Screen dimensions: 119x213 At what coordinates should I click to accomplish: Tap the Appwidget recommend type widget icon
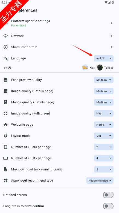(x=5, y=180)
